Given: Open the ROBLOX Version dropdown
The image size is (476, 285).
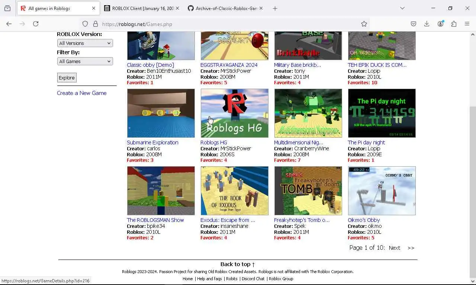Looking at the screenshot, I should 85,43.
